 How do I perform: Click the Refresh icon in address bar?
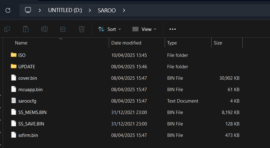tap(8, 10)
